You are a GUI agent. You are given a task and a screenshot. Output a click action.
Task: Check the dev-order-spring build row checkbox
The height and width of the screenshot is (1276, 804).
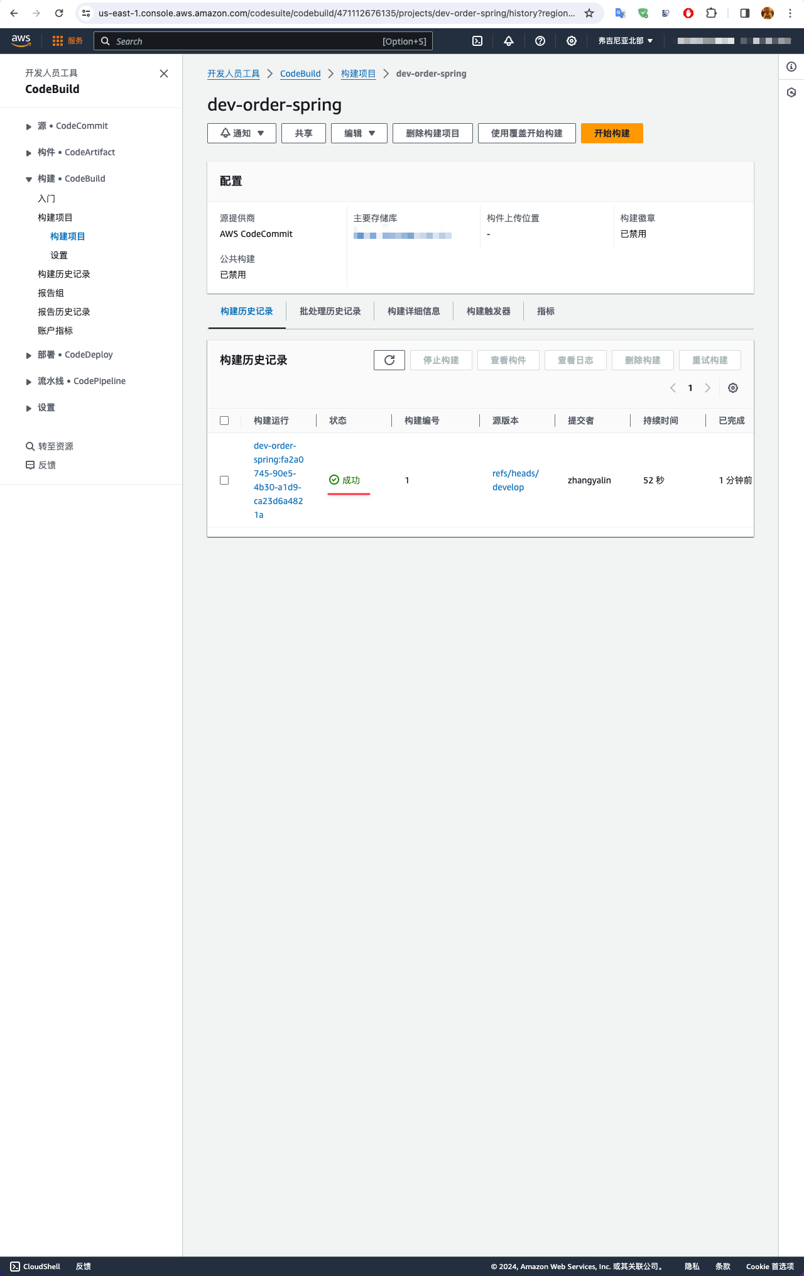(224, 480)
